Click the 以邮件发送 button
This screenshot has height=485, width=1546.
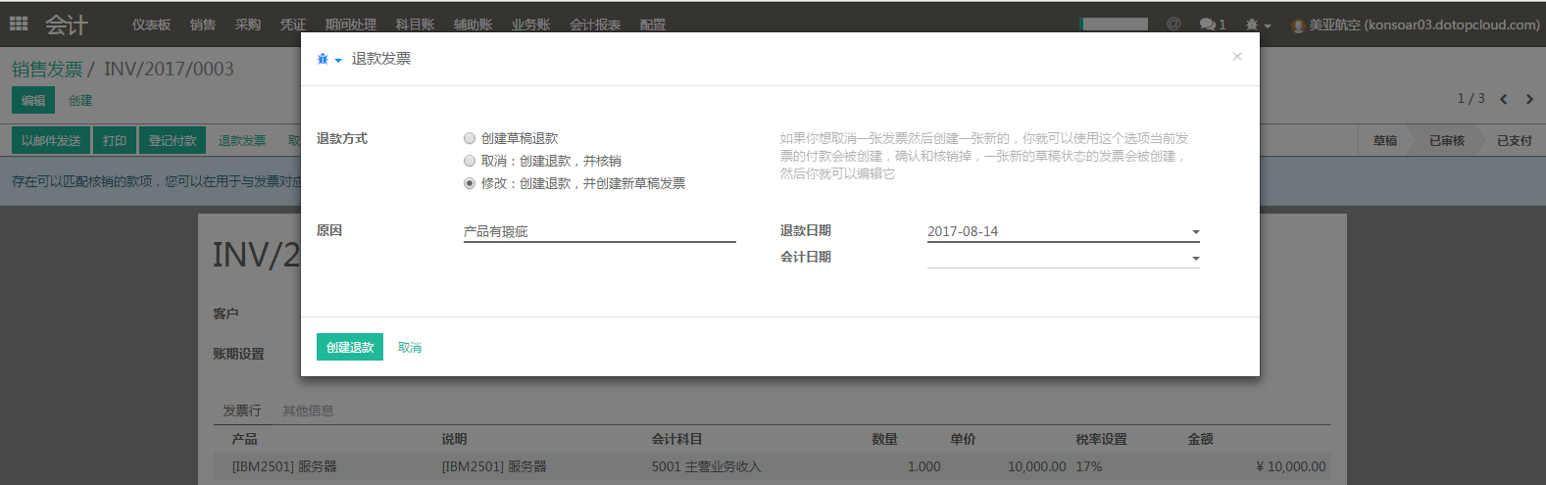pyautogui.click(x=51, y=140)
